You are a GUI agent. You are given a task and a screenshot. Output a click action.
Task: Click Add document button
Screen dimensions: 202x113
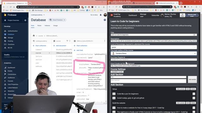60,46
